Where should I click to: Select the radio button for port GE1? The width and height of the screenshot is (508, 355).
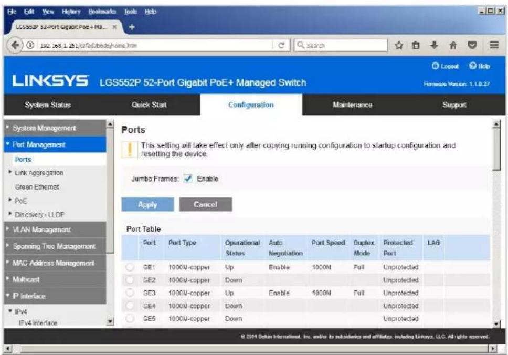(x=130, y=267)
